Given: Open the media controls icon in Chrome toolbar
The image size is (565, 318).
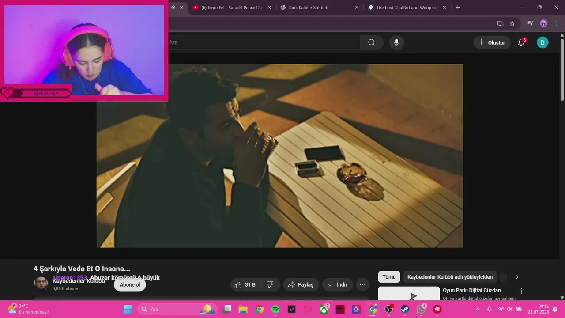Looking at the screenshot, I should point(531,23).
